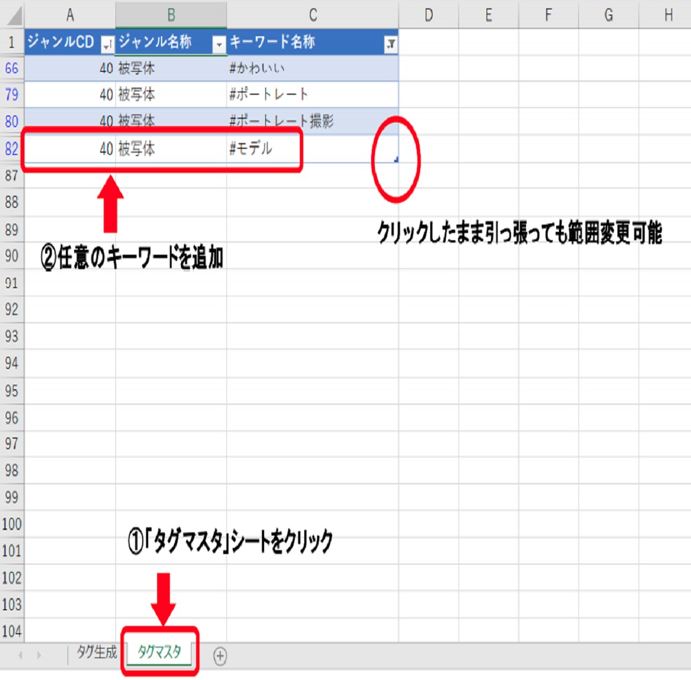Click the ジャンルCD header cell
Screen dimensions: 691x680
tap(70, 42)
